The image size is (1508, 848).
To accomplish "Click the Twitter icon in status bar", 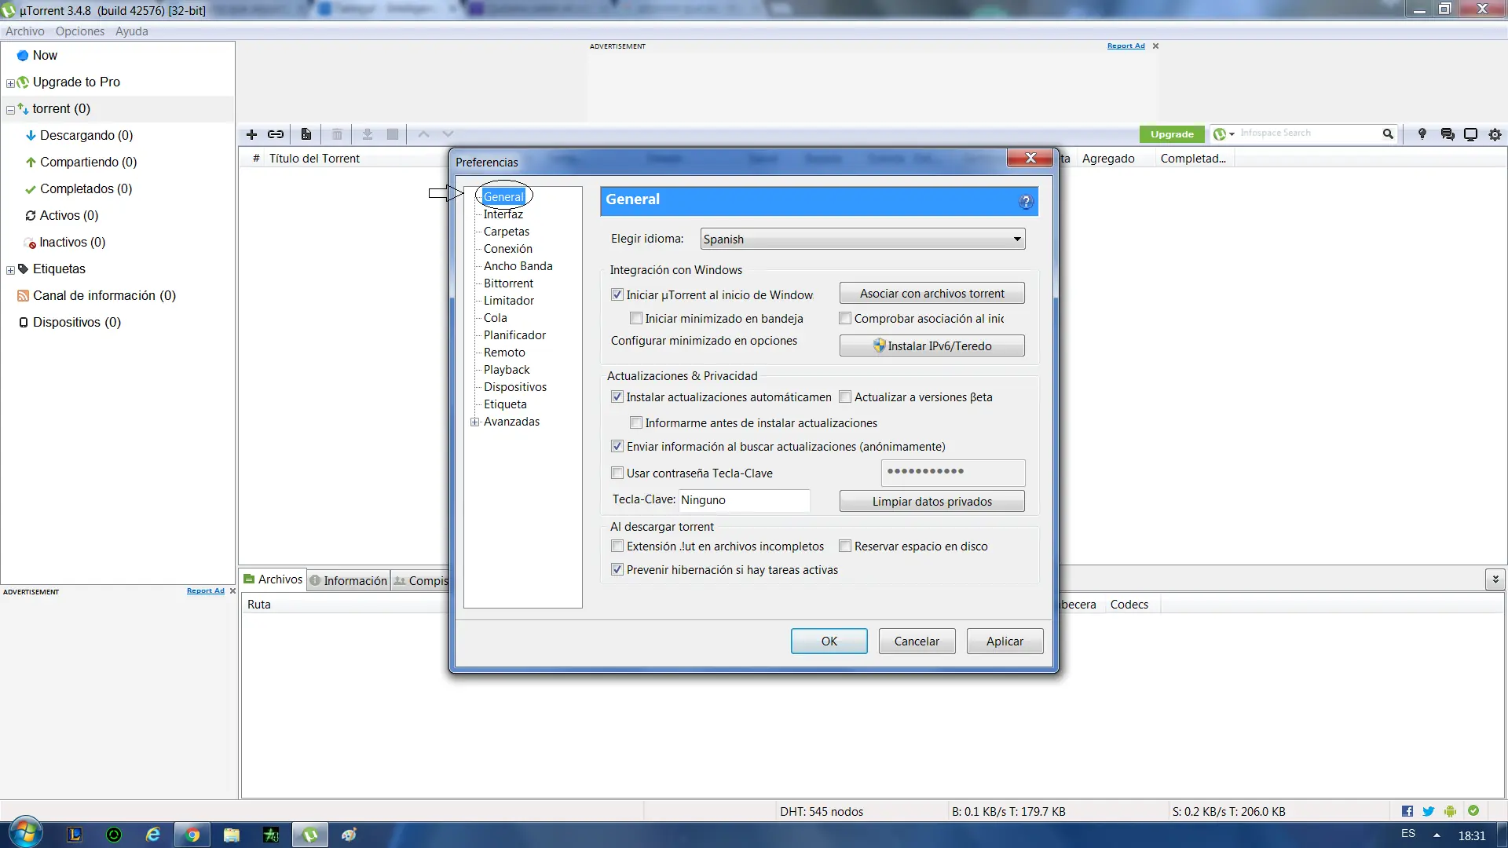I will [x=1429, y=811].
